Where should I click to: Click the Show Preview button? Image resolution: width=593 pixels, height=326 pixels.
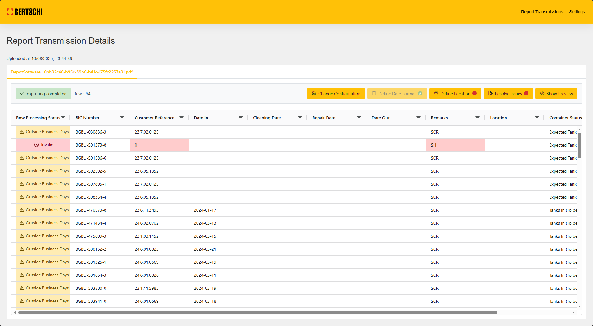pos(556,94)
